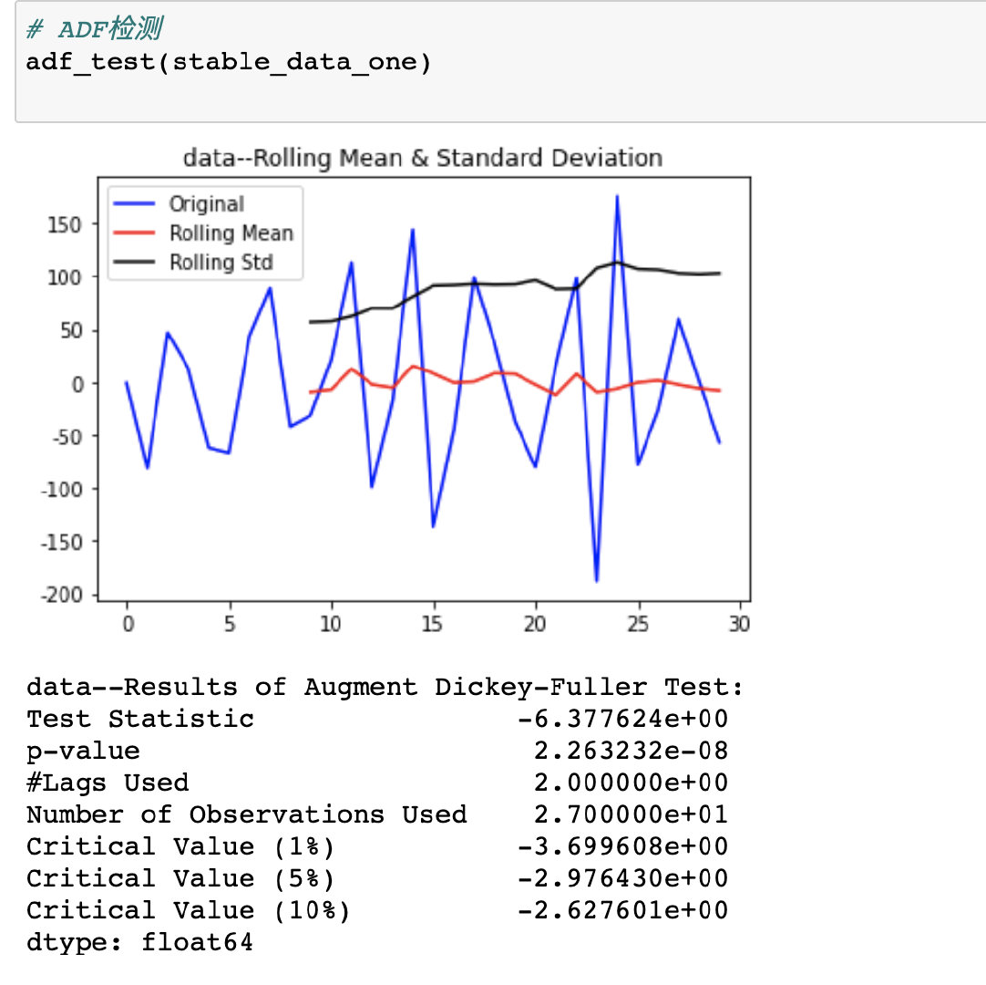Select the 'Rolling Std' legend label
Viewport: 986px width, 985px height.
point(221,263)
